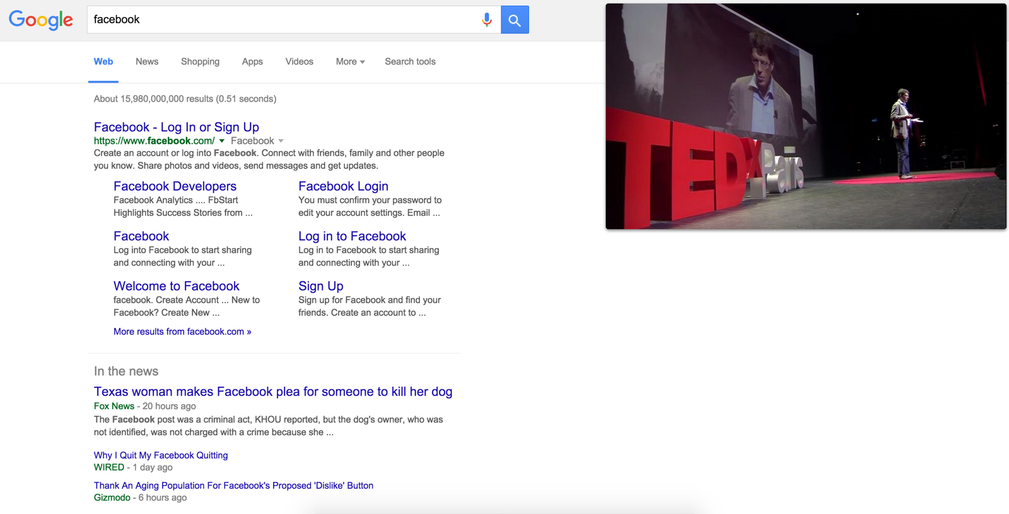Open the Facebook Developers sitelink

click(x=175, y=186)
